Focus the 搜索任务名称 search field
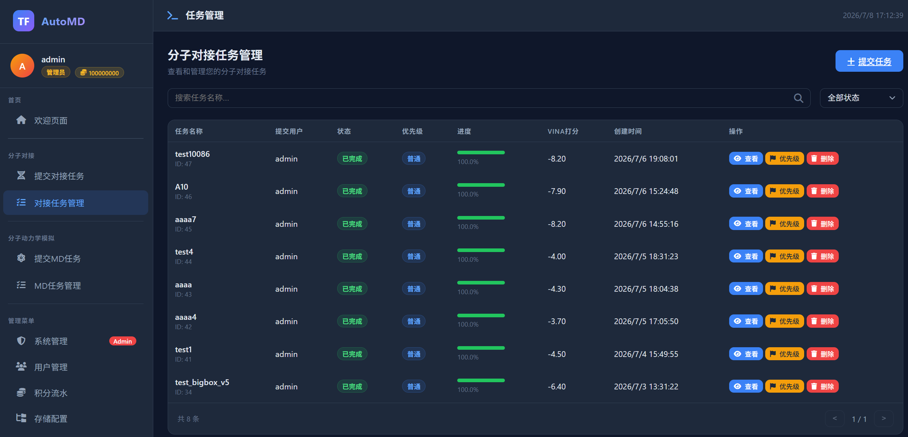Image resolution: width=908 pixels, height=437 pixels. (489, 98)
